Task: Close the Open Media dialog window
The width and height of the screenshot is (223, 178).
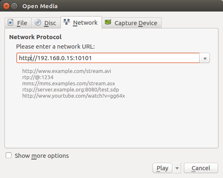Action: tap(6, 6)
